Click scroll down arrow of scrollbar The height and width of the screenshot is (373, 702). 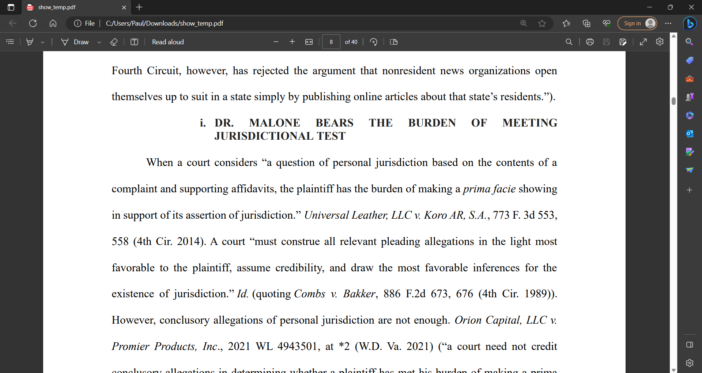673,370
